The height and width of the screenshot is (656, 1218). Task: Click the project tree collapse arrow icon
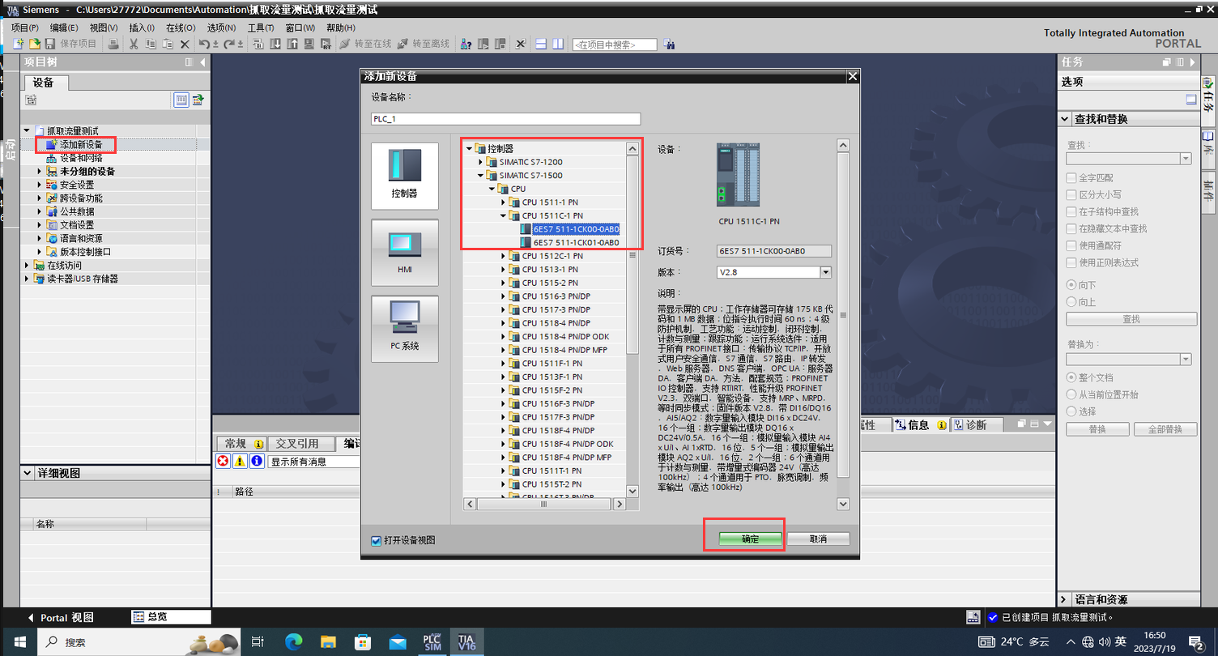[202, 62]
